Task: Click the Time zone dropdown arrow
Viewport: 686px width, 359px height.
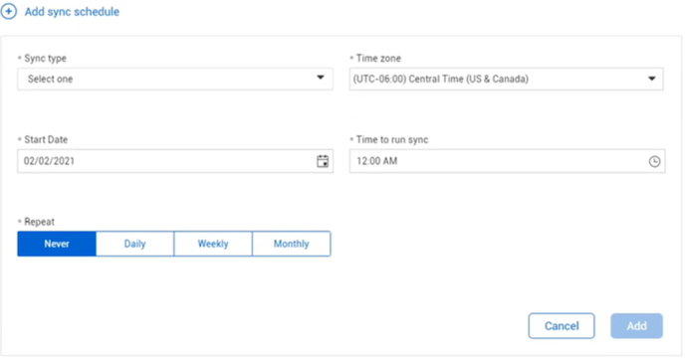Action: (651, 79)
